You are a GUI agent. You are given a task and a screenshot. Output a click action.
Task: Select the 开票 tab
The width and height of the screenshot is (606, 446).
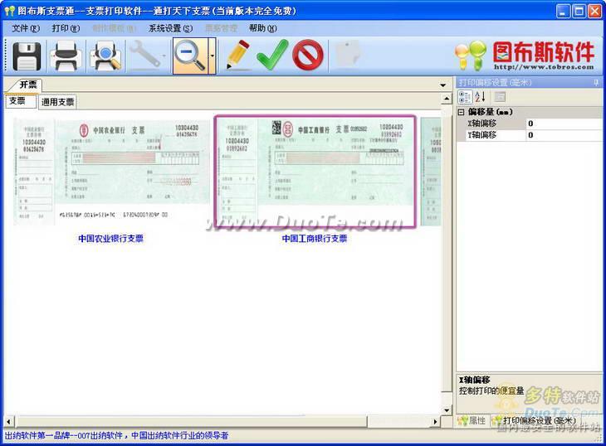click(27, 85)
